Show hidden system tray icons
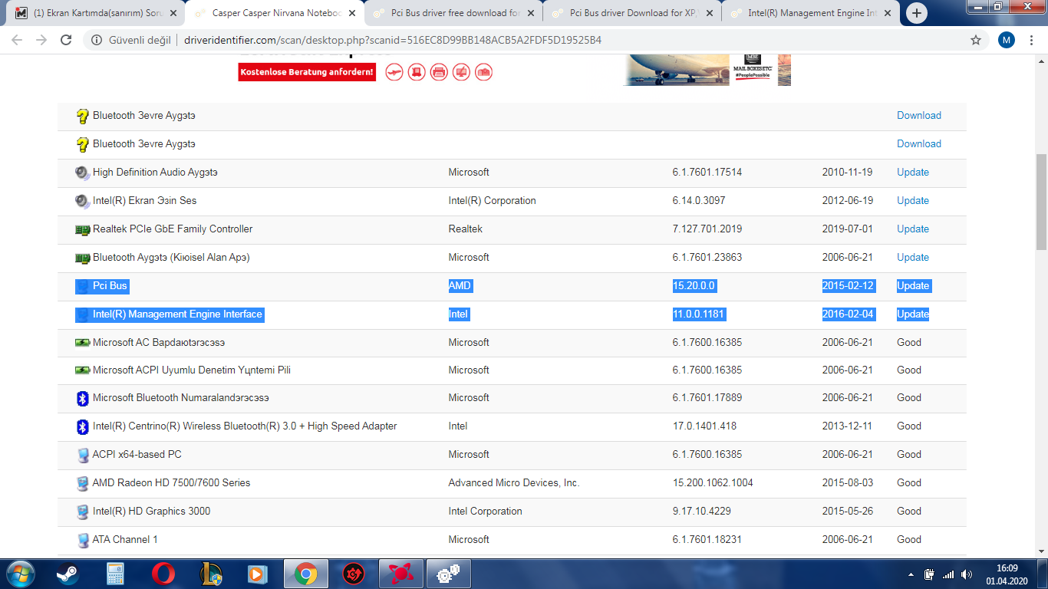This screenshot has height=589, width=1048. pyautogui.click(x=911, y=574)
